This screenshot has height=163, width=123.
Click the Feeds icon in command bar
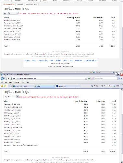pyautogui.click(x=97, y=86)
